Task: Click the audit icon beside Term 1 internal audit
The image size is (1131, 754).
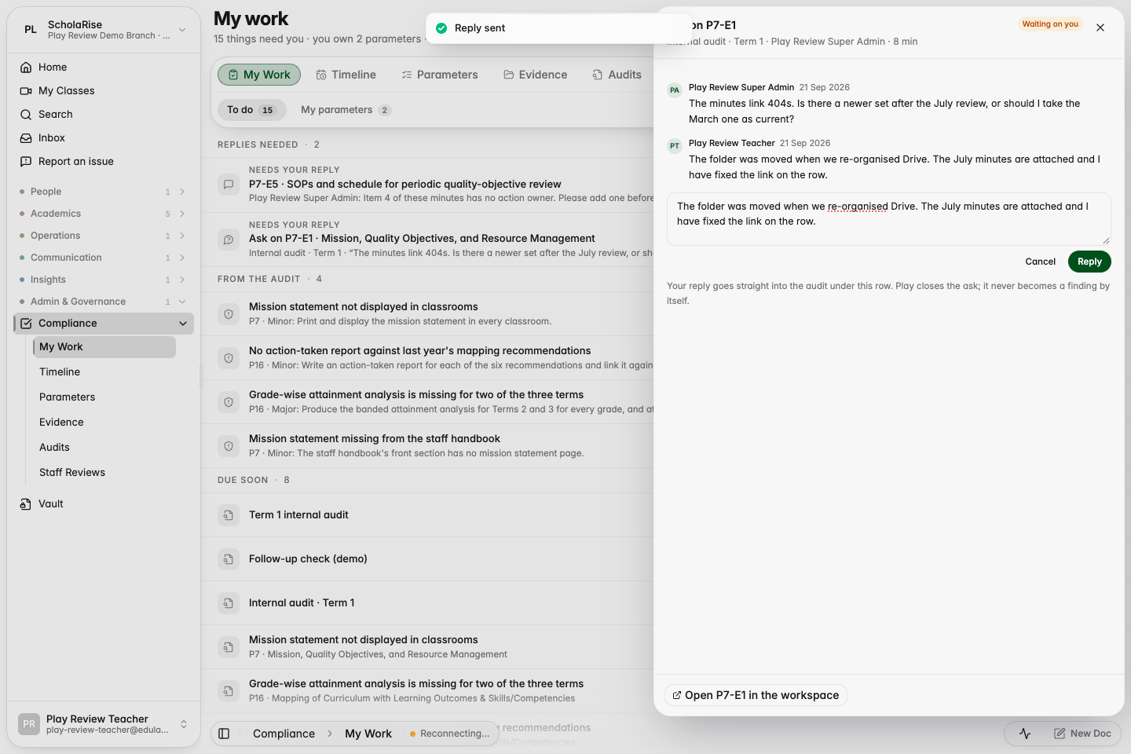Action: pos(229,515)
